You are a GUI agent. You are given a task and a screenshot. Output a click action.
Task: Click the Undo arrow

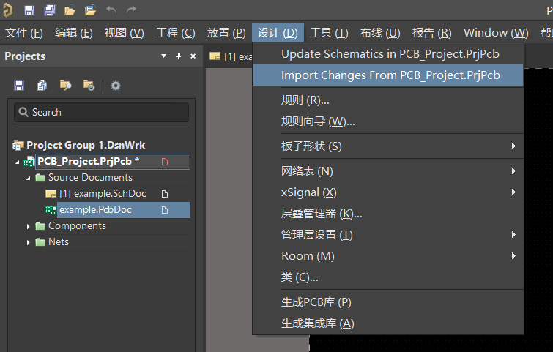click(111, 10)
